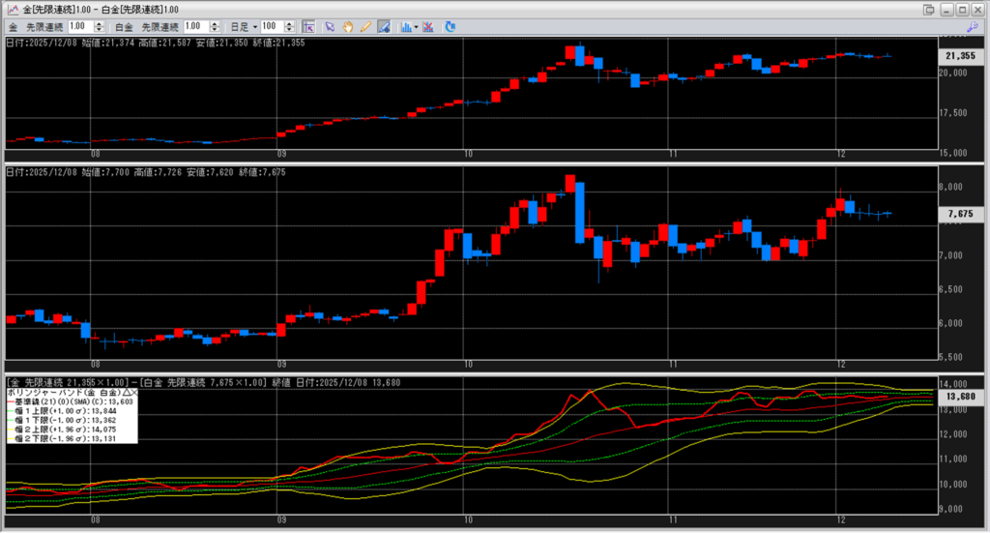Viewport: 990px width, 533px height.
Task: Click the restore window layout icon
Action: (928, 9)
